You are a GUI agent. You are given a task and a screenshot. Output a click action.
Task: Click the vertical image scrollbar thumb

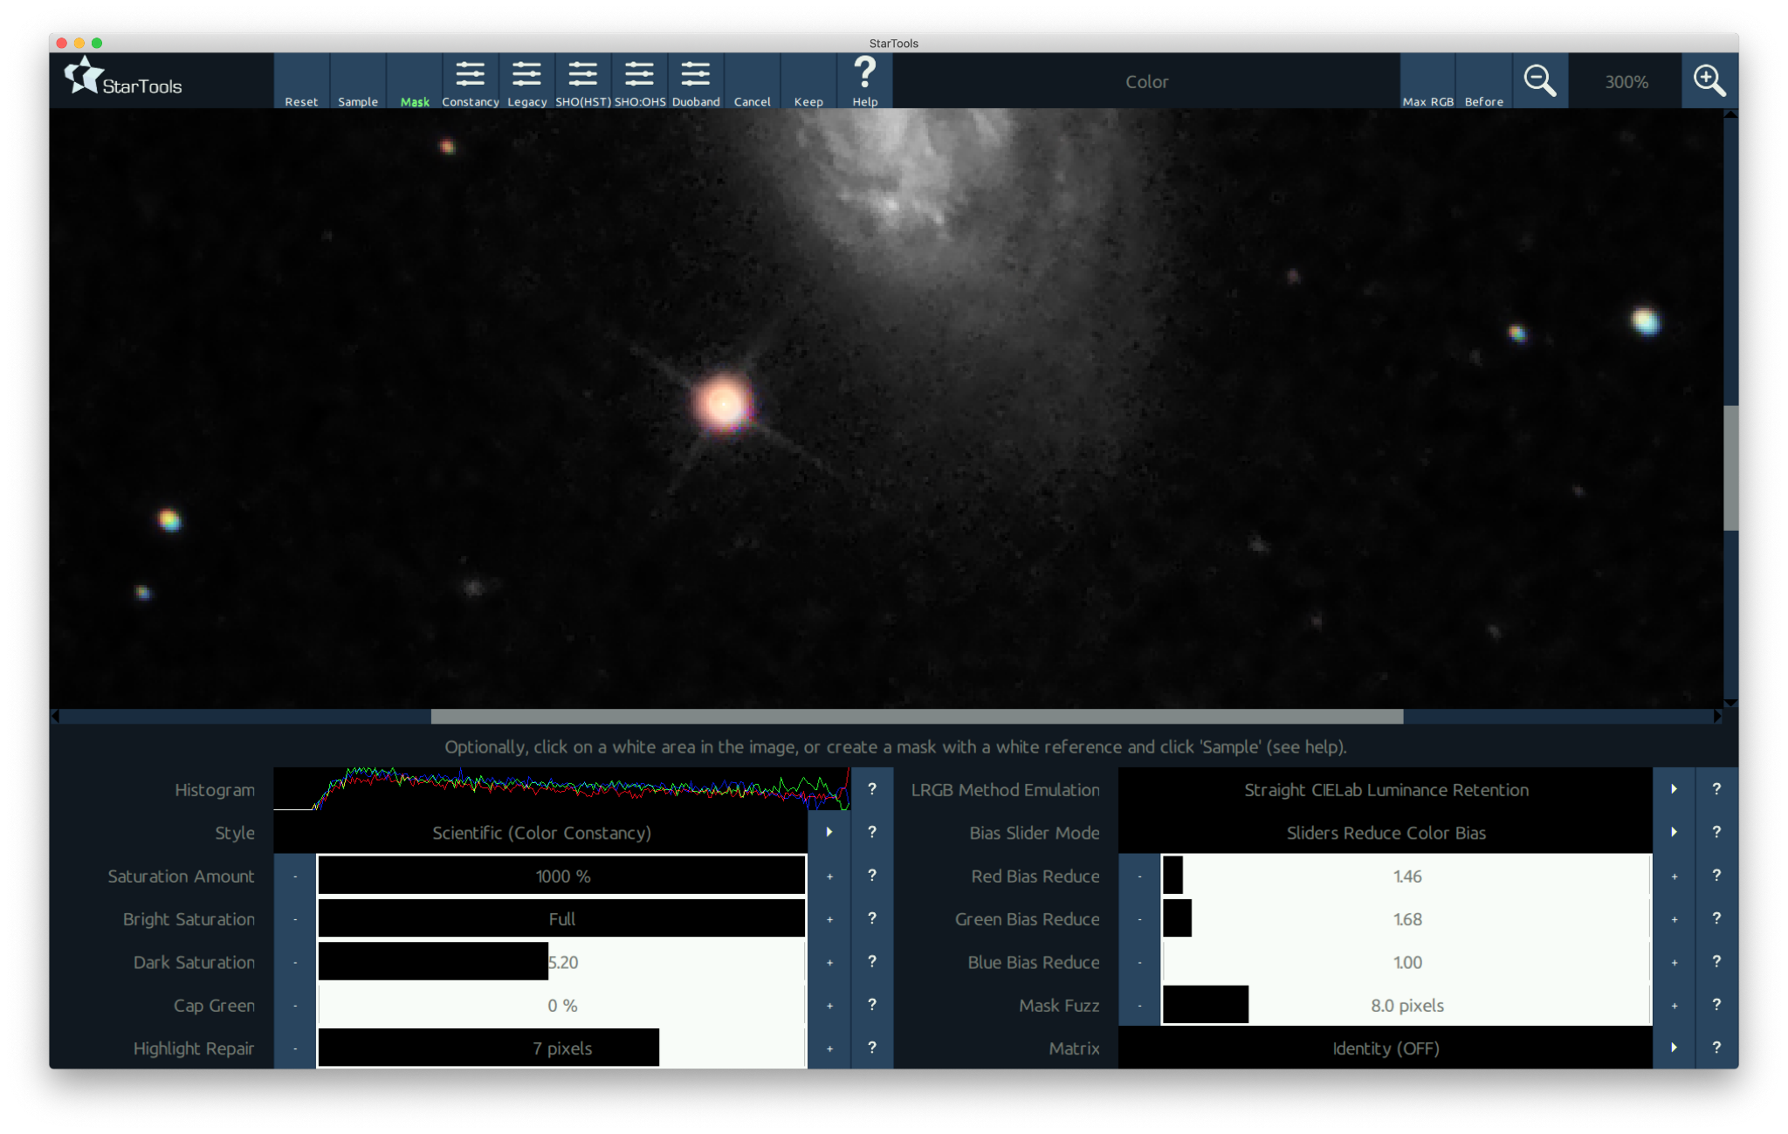[x=1730, y=468]
